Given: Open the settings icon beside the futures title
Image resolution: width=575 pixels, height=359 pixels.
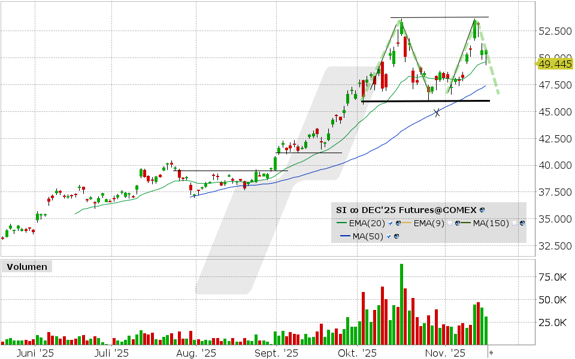Looking at the screenshot, I should pos(482,210).
